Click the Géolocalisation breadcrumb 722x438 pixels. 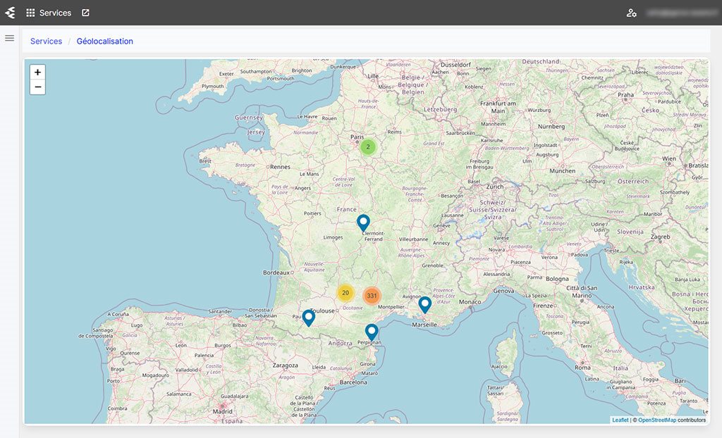(104, 42)
